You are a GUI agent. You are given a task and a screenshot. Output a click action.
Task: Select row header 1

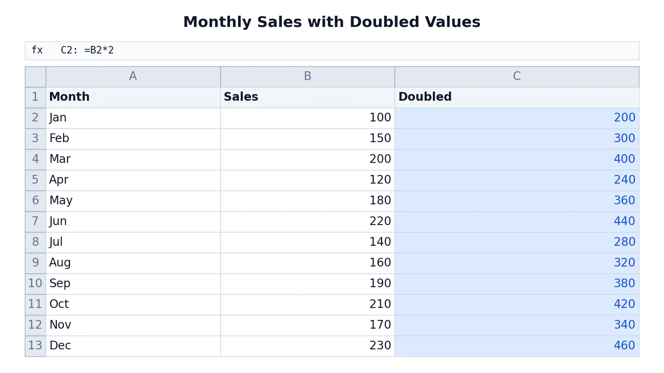pyautogui.click(x=35, y=97)
